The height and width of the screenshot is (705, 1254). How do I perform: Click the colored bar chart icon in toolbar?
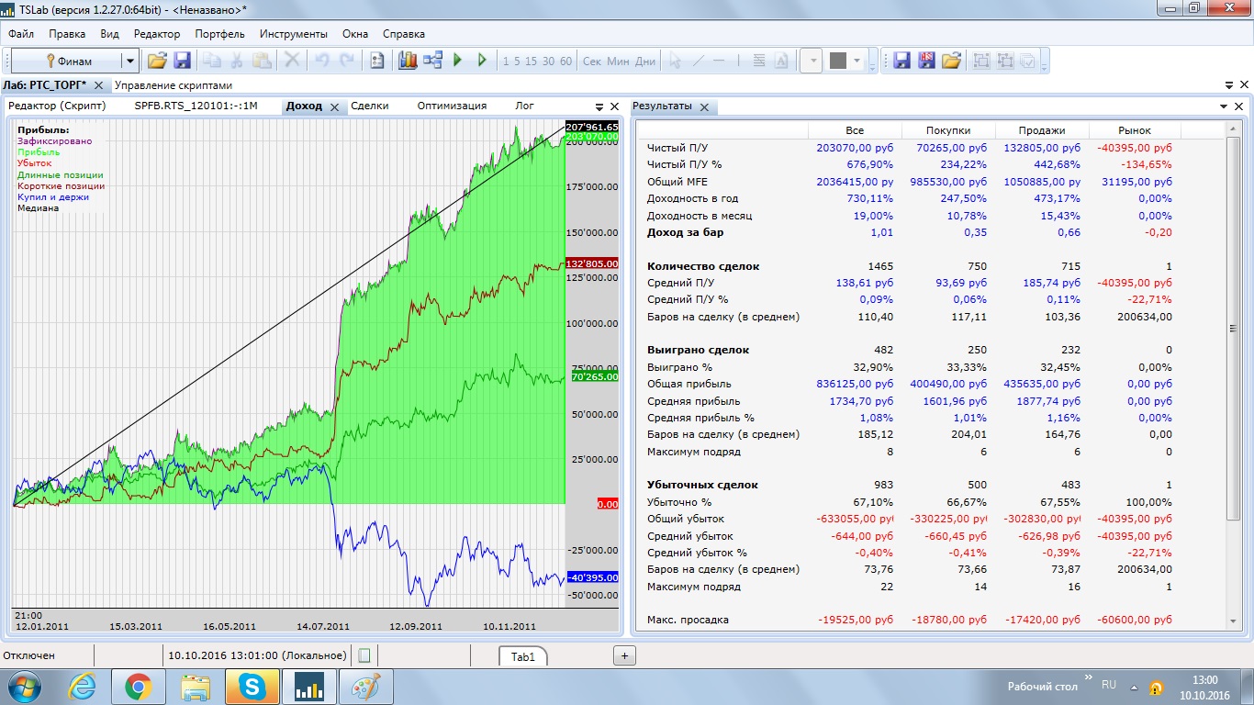click(408, 61)
